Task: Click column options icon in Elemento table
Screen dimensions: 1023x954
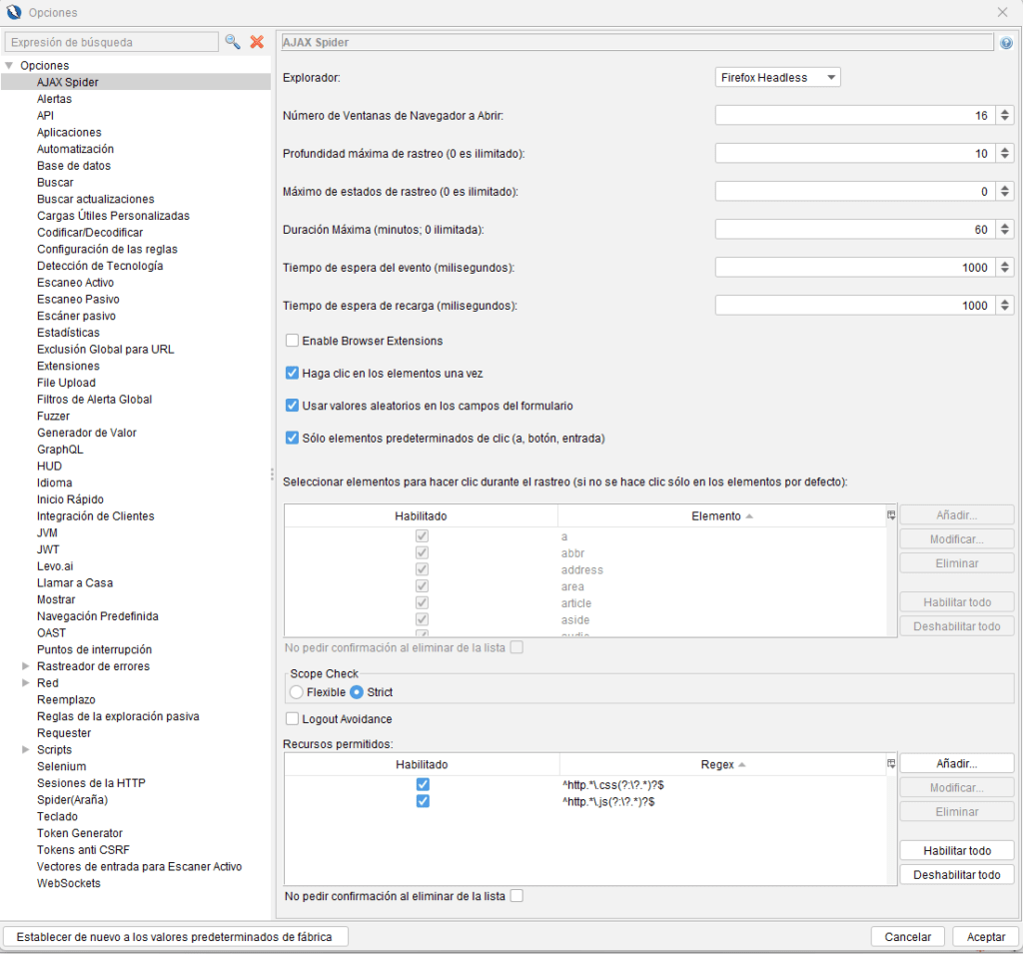Action: tap(890, 515)
